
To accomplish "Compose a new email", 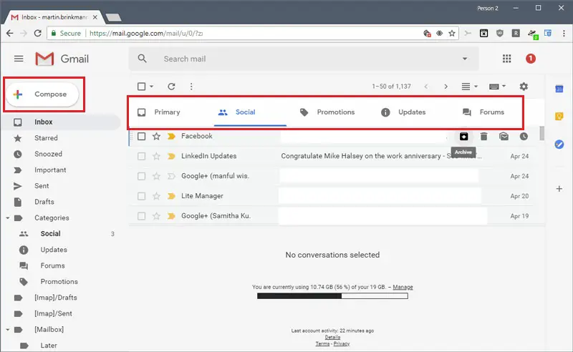I will [x=42, y=94].
